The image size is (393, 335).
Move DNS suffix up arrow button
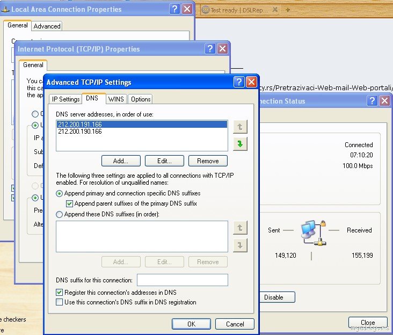tap(240, 228)
